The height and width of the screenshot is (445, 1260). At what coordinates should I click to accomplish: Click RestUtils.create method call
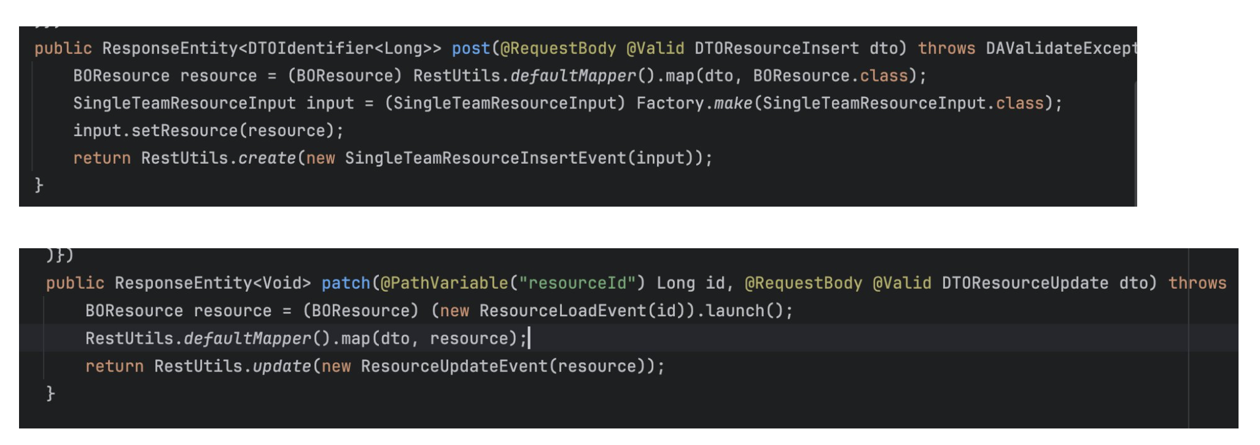[x=219, y=158]
